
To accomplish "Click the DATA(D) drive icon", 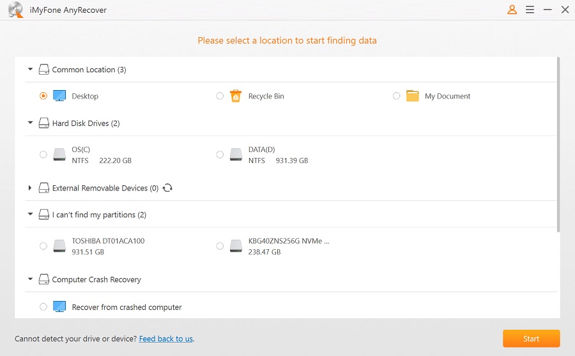I will (236, 155).
